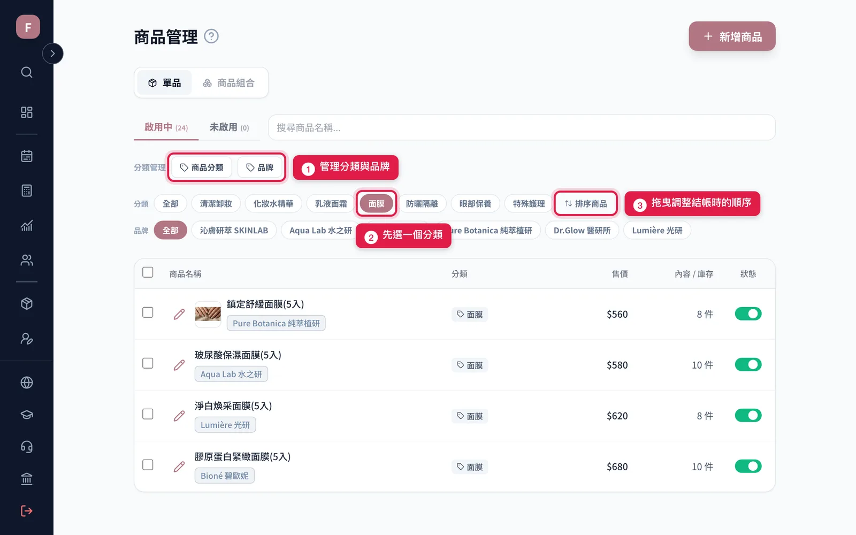Click the 新增商品 button

point(732,36)
